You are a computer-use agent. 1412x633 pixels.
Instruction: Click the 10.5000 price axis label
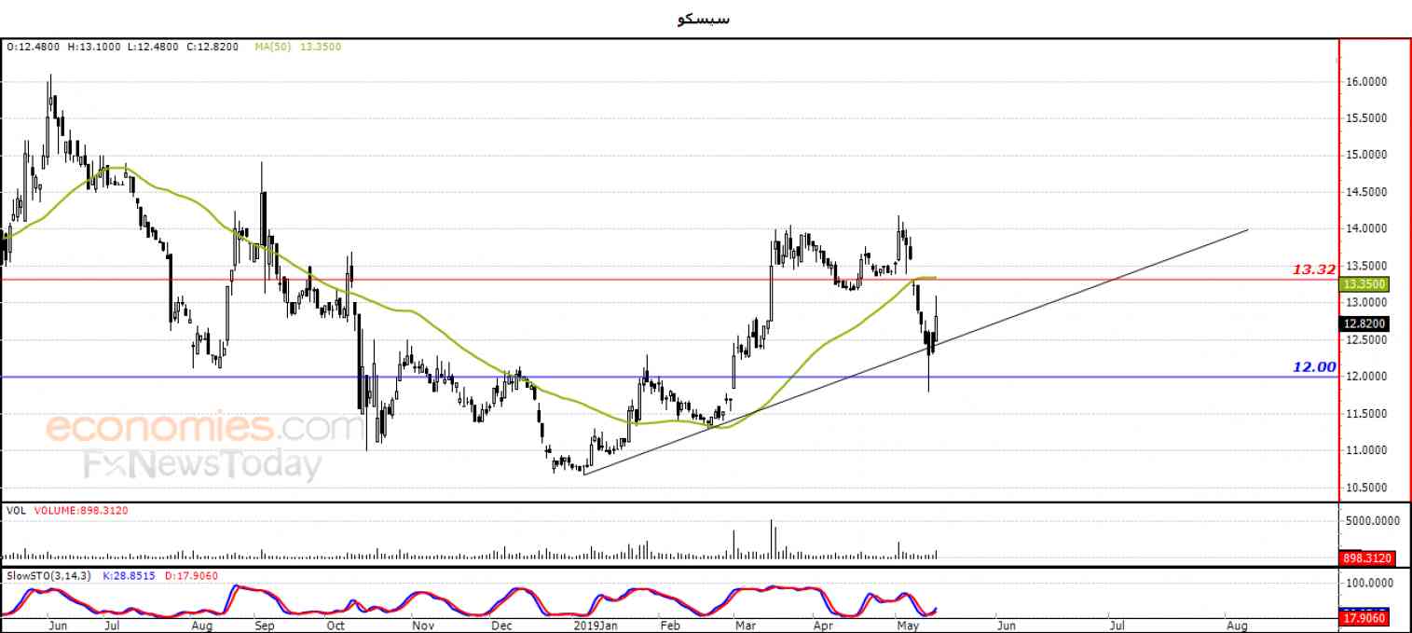click(x=1368, y=488)
